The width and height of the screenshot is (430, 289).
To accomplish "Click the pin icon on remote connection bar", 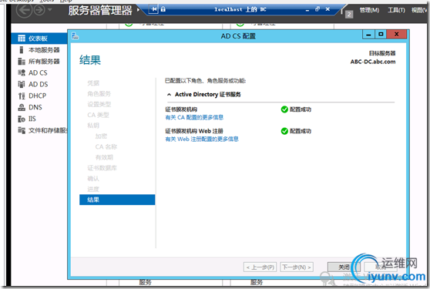I will tap(154, 9).
